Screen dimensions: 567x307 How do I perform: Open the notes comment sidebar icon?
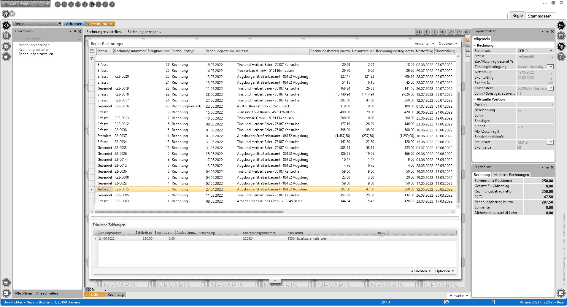point(561,57)
